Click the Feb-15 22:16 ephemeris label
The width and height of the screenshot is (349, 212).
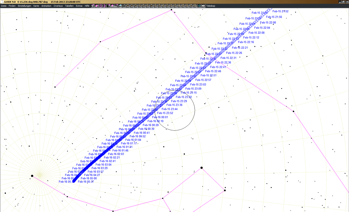click(246, 42)
